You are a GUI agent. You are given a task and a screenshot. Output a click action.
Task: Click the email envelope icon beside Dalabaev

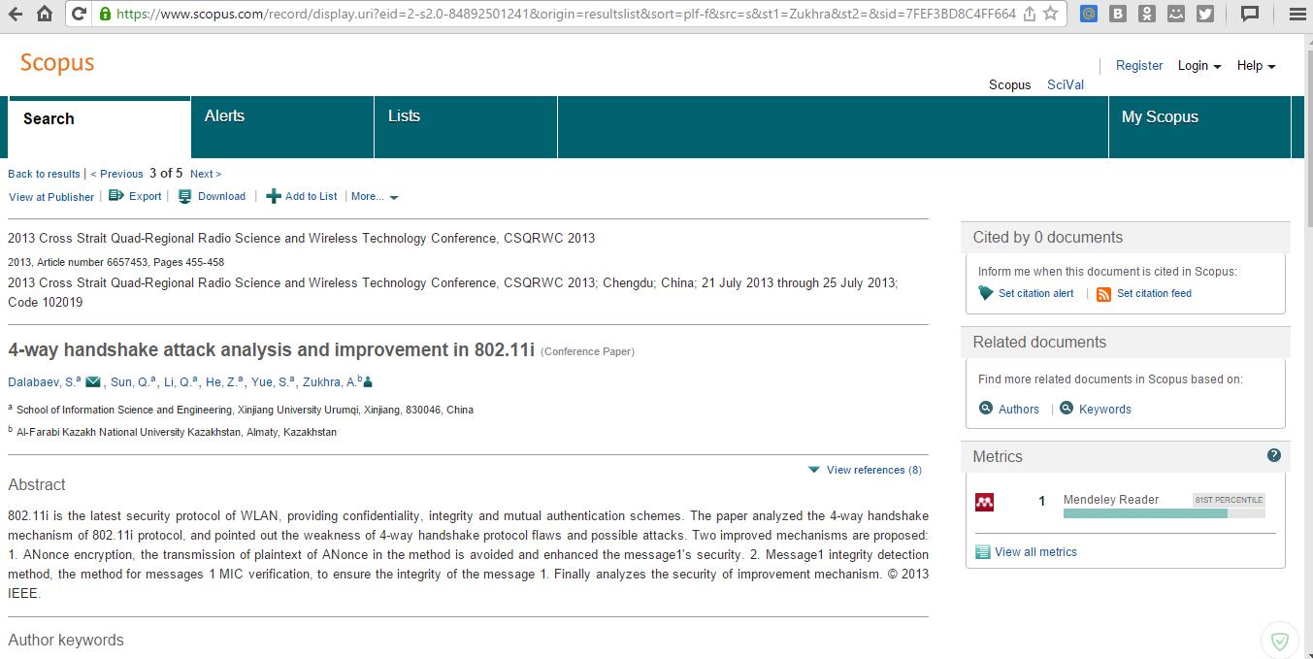coord(93,382)
